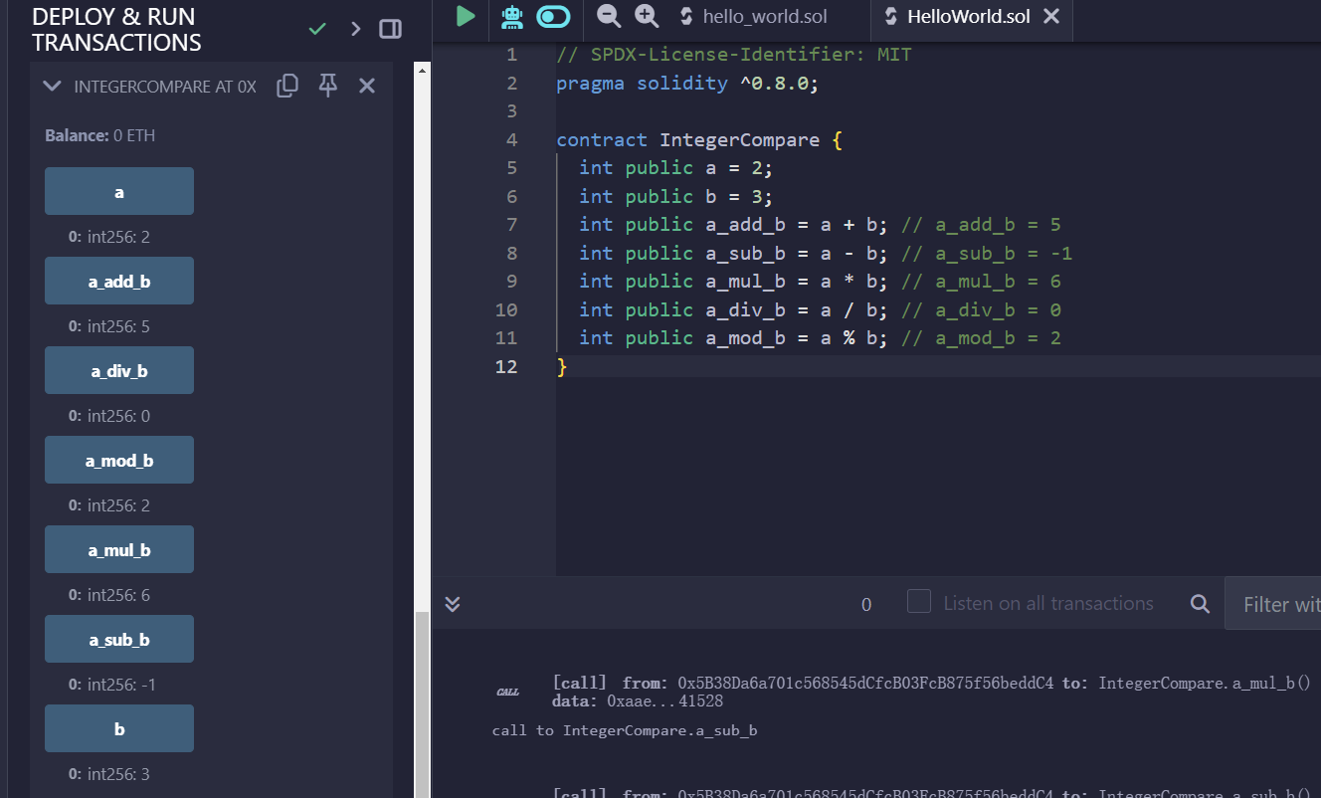
Task: Select the HelloWorld.sol editor tab
Action: pos(956,16)
